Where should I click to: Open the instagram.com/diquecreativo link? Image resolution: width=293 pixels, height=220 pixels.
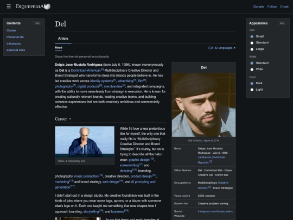click(x=215, y=211)
